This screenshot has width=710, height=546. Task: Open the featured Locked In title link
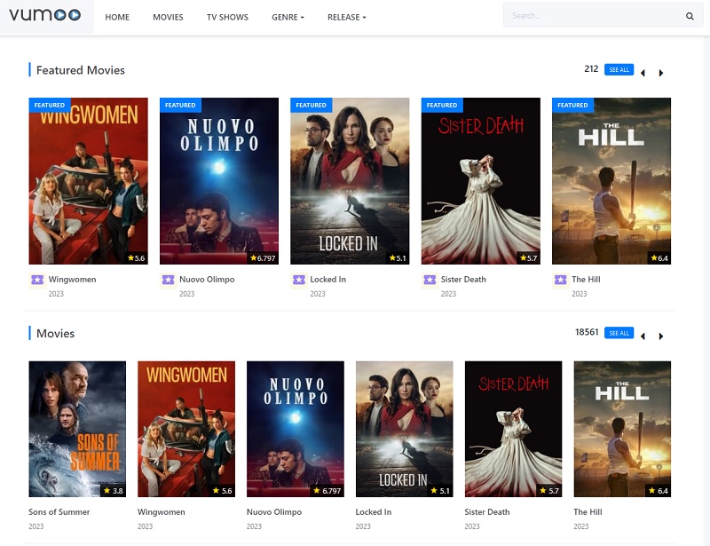[328, 280]
